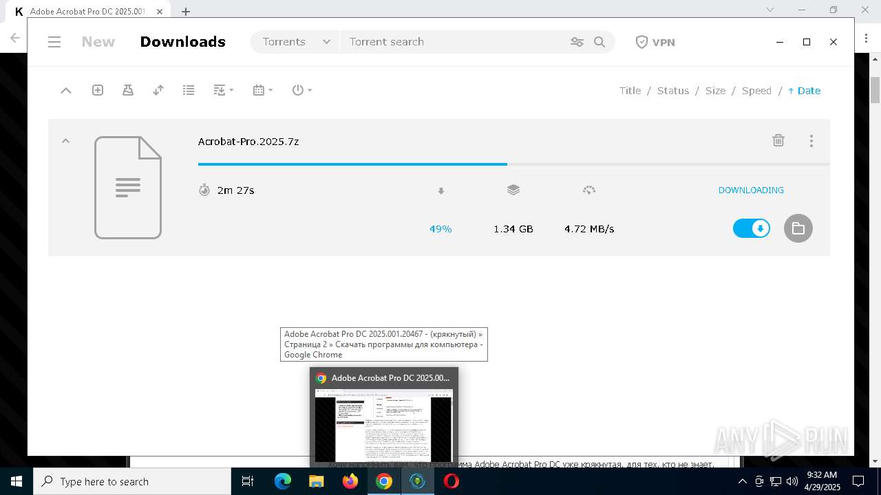Image resolution: width=881 pixels, height=495 pixels.
Task: Click the stacked layers size icon
Action: point(513,190)
